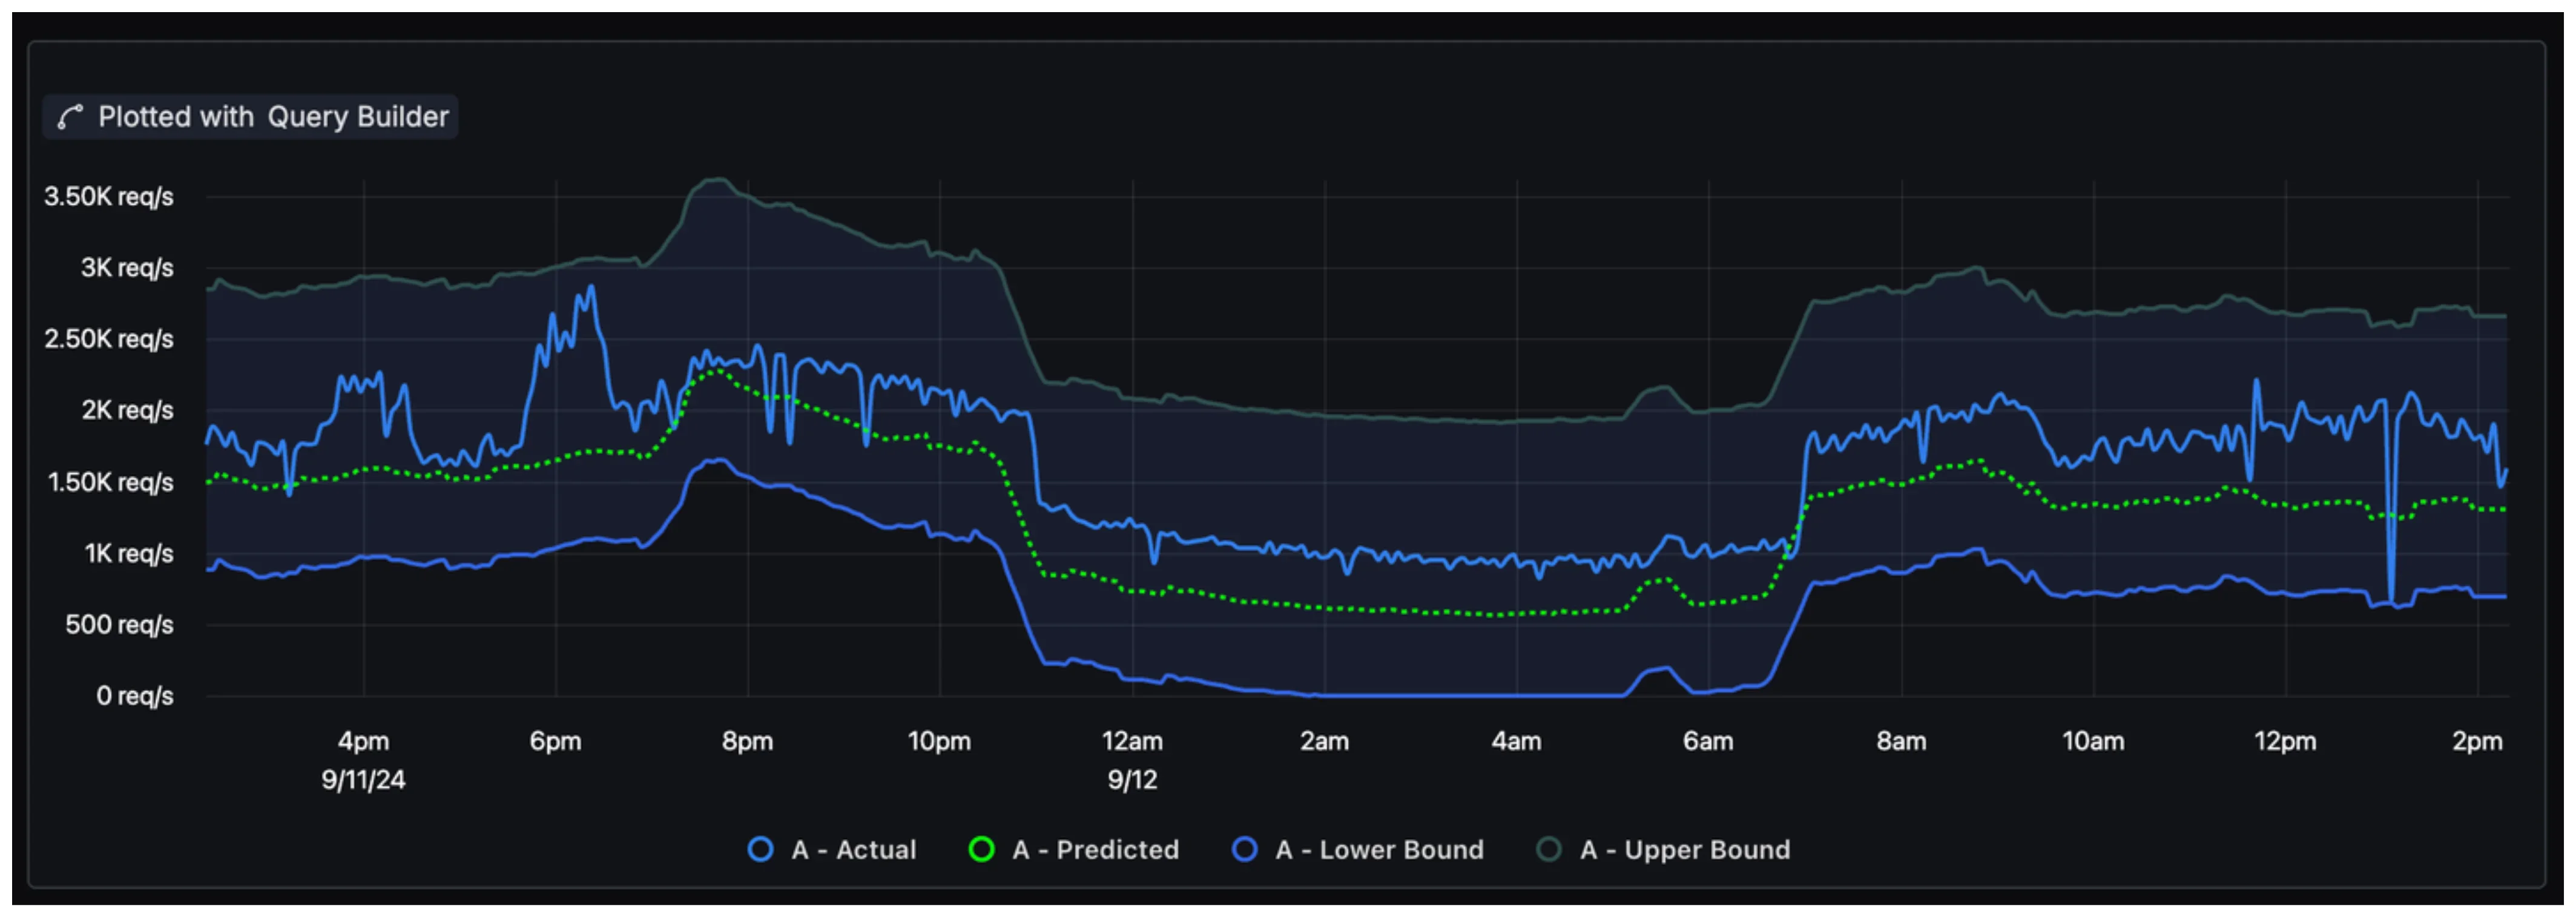
Task: Click the dark circle marker for Upper Bound
Action: tap(1548, 849)
